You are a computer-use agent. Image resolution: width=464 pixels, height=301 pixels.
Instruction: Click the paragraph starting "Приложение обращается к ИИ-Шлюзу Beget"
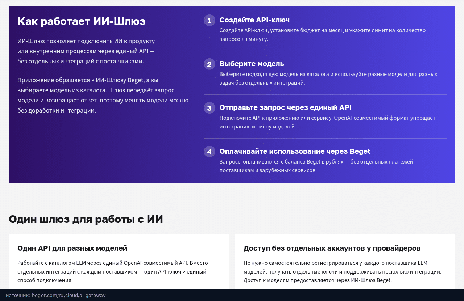click(x=103, y=95)
